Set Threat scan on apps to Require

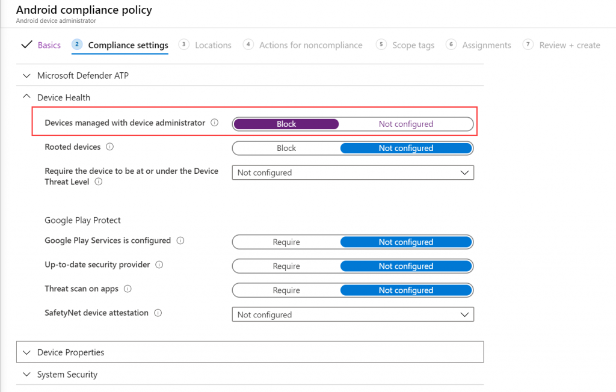click(286, 290)
